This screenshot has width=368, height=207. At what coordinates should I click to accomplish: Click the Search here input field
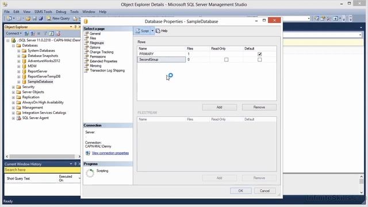coord(42,170)
